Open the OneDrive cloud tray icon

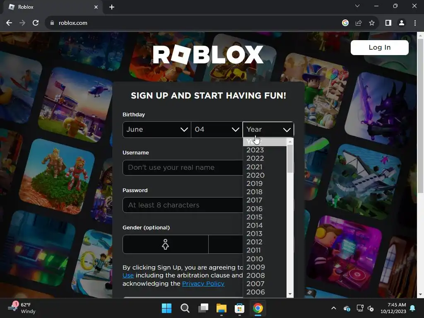[x=347, y=308]
